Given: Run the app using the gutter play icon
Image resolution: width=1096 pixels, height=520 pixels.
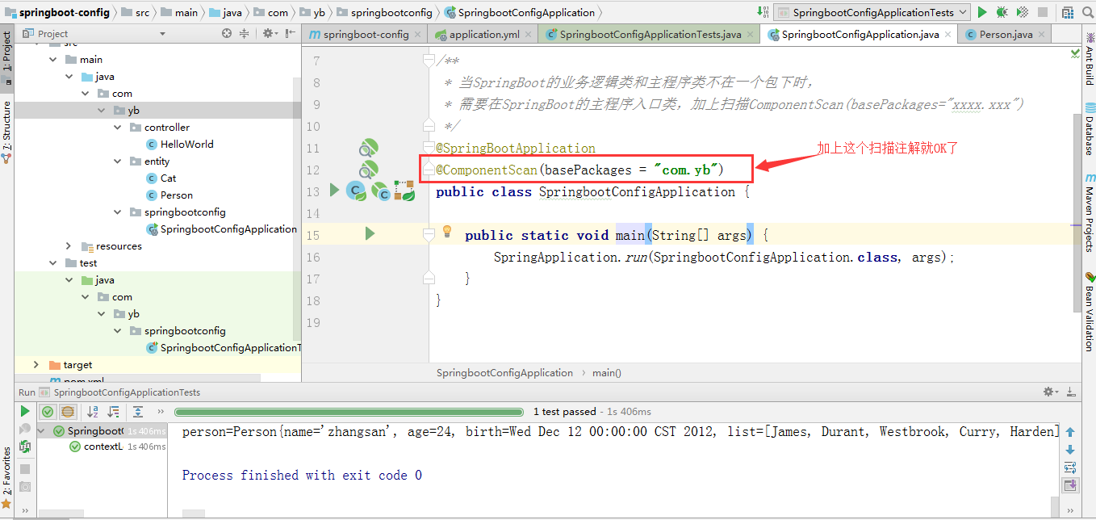Looking at the screenshot, I should pyautogui.click(x=370, y=233).
